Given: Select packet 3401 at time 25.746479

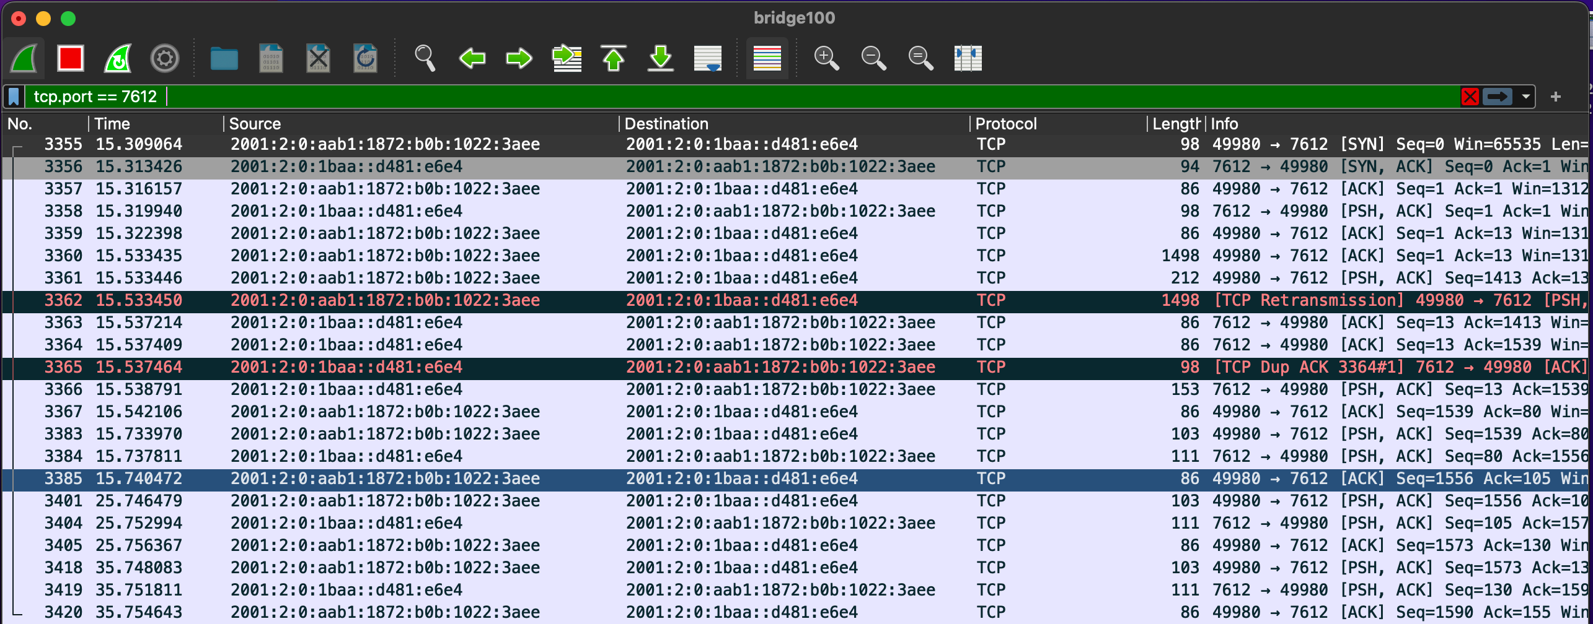Looking at the screenshot, I should [796, 501].
